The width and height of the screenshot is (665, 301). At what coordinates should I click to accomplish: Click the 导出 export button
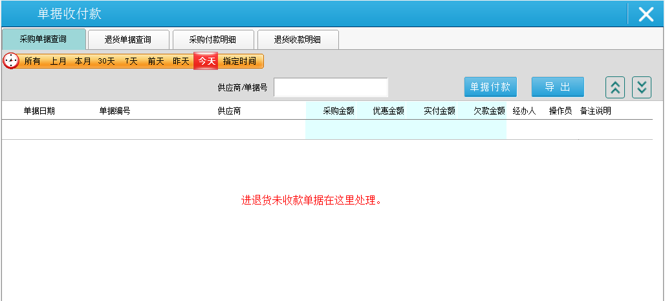click(x=557, y=87)
